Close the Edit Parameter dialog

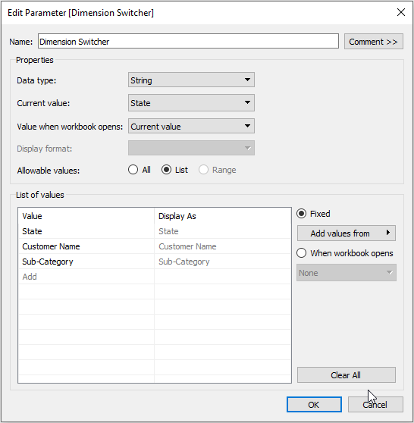coord(401,12)
